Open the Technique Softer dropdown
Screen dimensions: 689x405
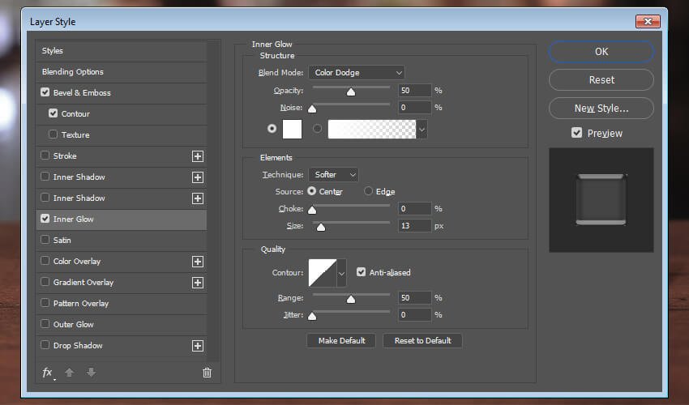[333, 175]
